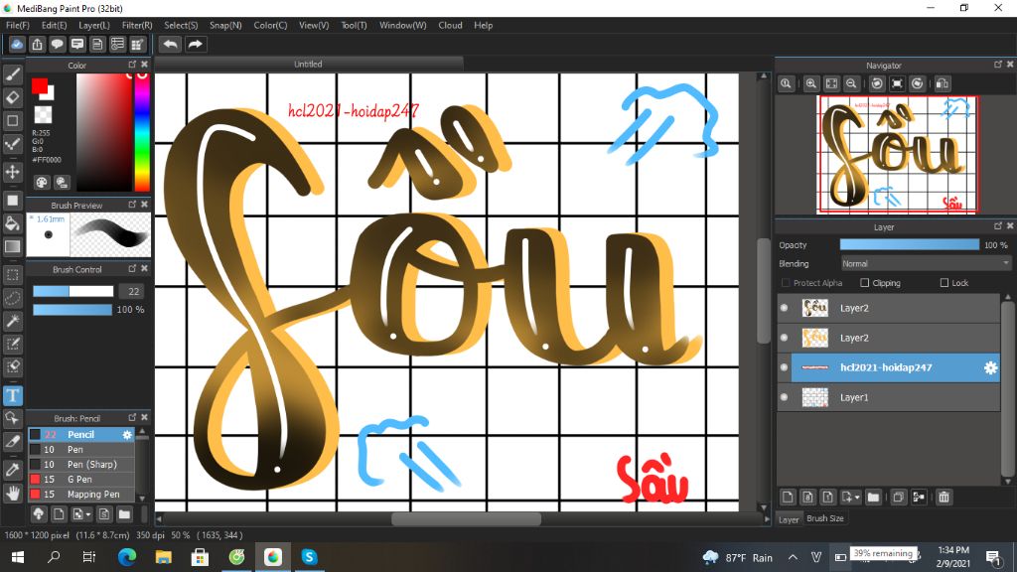
Task: Click the canvas horizontal scrollbar
Action: 466,518
